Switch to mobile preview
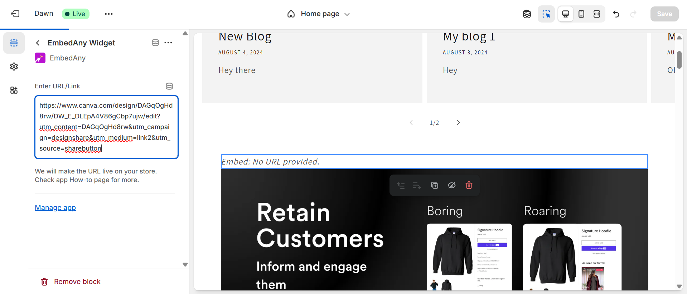The image size is (687, 294). 581,14
